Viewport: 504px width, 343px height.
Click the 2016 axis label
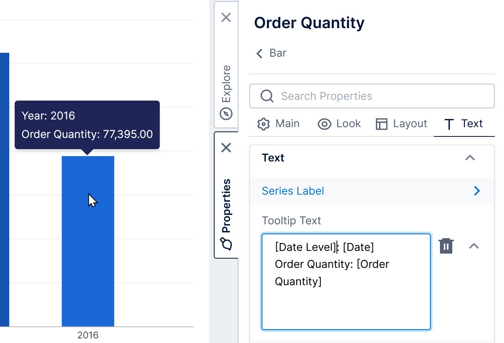[x=88, y=335]
